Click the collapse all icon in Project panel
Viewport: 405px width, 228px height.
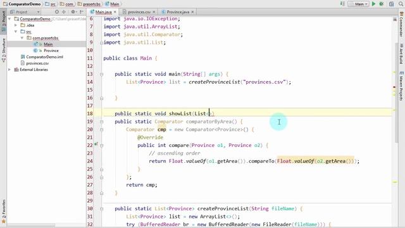[x=64, y=12]
